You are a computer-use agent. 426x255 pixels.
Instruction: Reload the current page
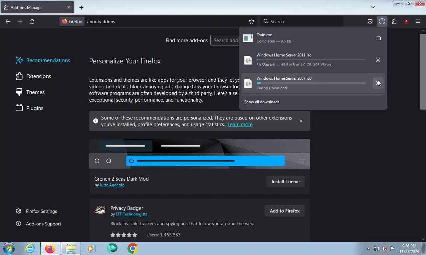32,21
